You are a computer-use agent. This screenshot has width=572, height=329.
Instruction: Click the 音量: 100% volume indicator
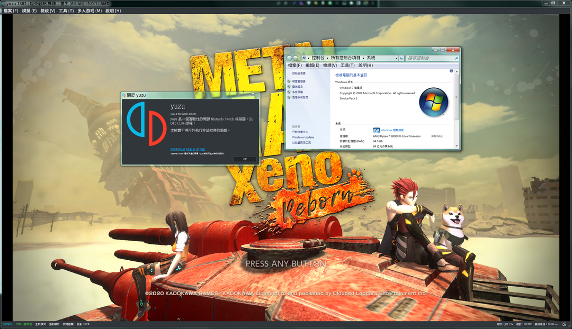click(83, 324)
